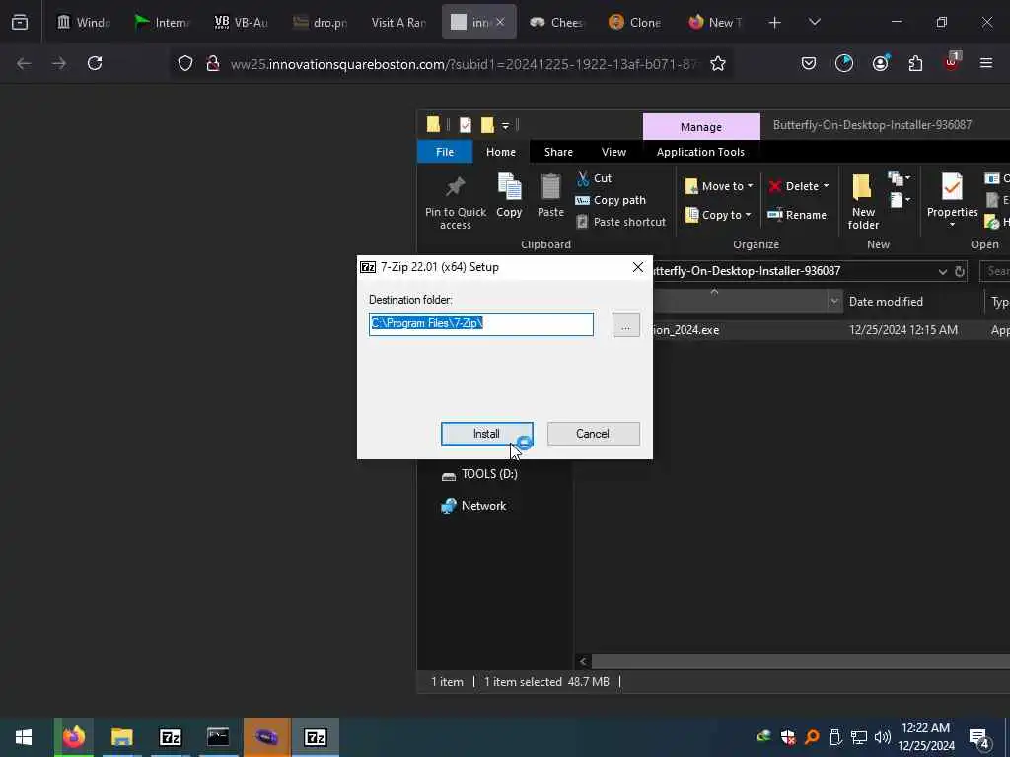Click Install in 7-Zip Setup
Image resolution: width=1010 pixels, height=757 pixels.
click(486, 434)
